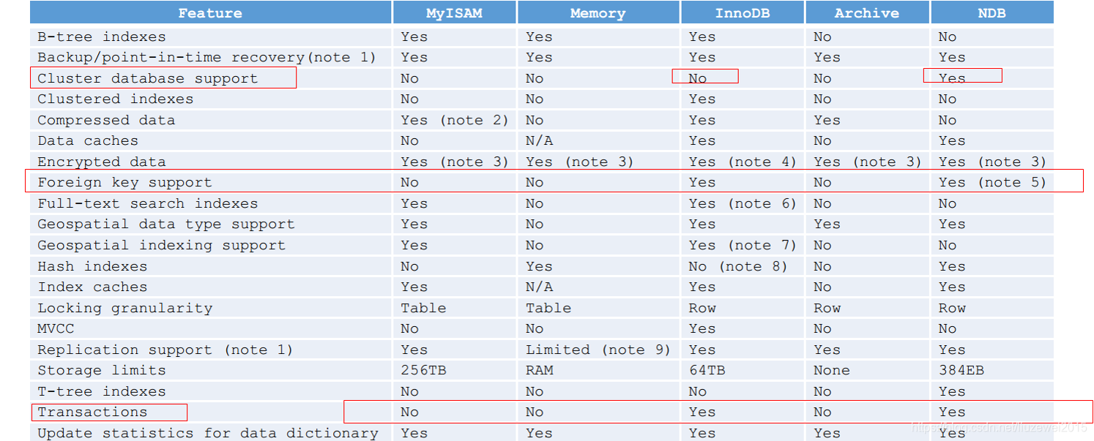Click the 'Memory' column header
The width and height of the screenshot is (1094, 441).
(x=598, y=13)
